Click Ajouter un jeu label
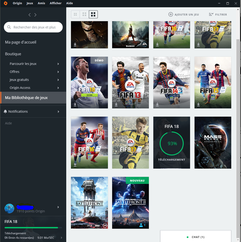Image resolution: width=241 pixels, height=242 pixels. tap(187, 15)
